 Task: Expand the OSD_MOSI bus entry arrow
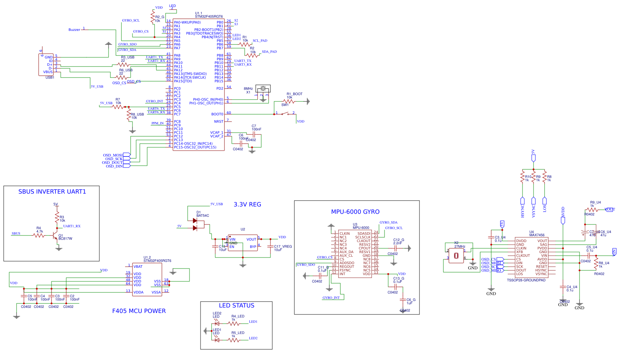[x=126, y=155]
